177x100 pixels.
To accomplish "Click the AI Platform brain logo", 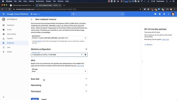I will click(x=4, y=19).
